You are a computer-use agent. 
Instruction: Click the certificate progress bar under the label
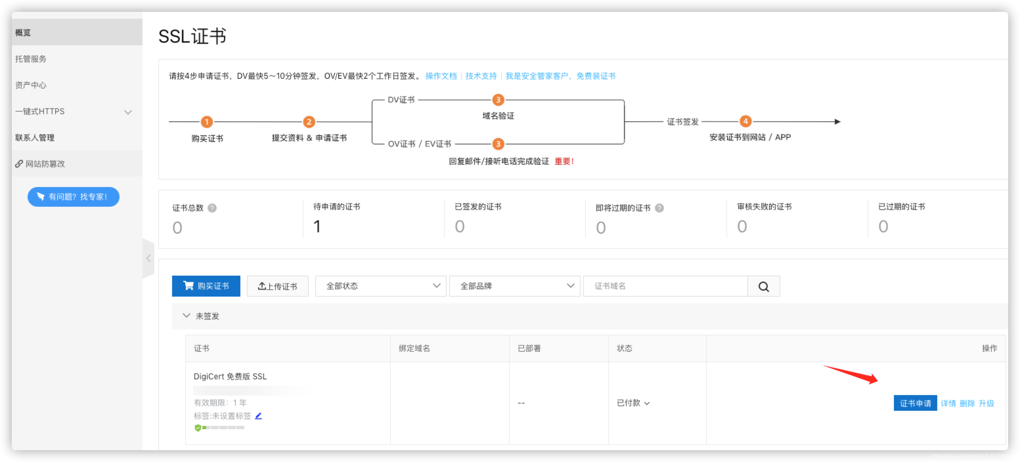(223, 428)
